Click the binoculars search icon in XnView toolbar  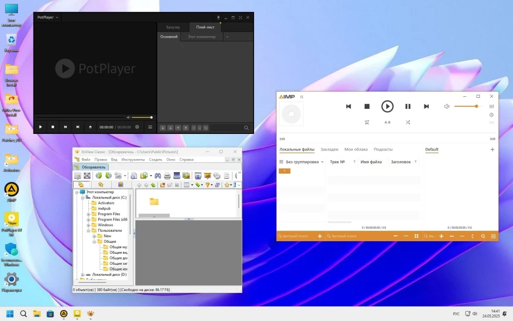(x=158, y=176)
